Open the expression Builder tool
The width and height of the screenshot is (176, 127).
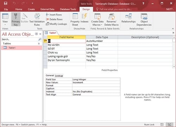25,18
